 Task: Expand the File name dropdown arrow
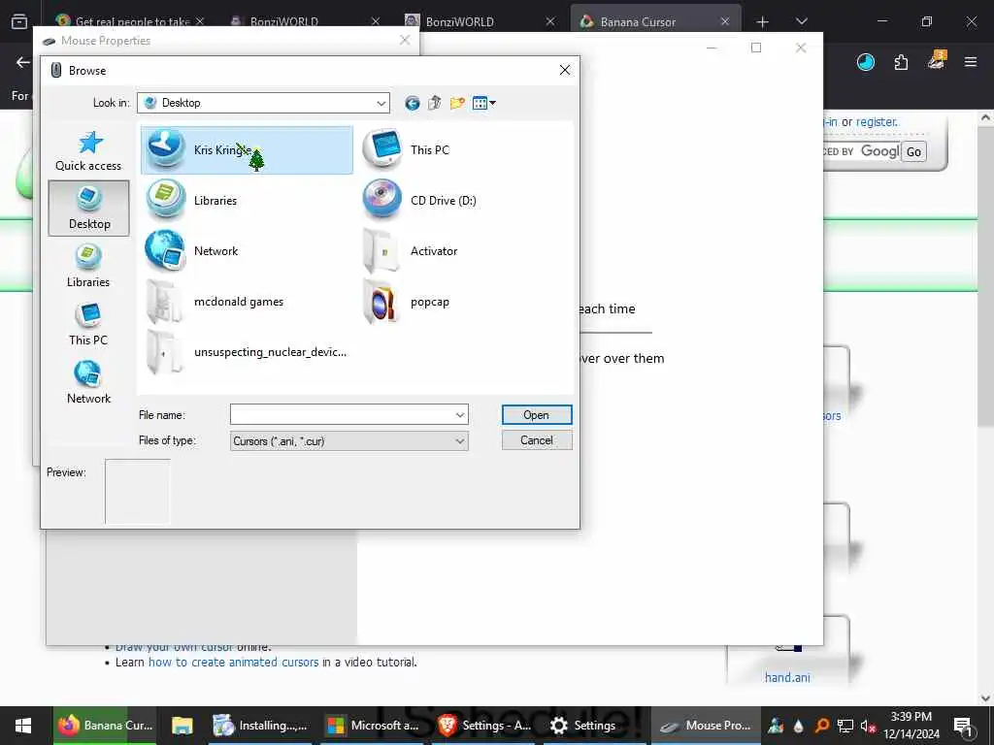click(x=459, y=415)
